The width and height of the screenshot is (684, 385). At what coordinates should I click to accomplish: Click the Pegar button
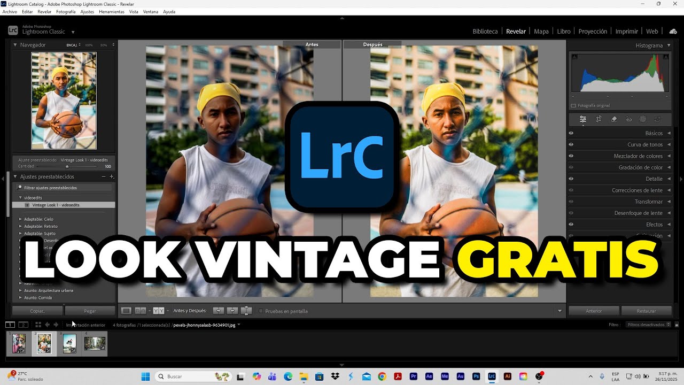[90, 311]
